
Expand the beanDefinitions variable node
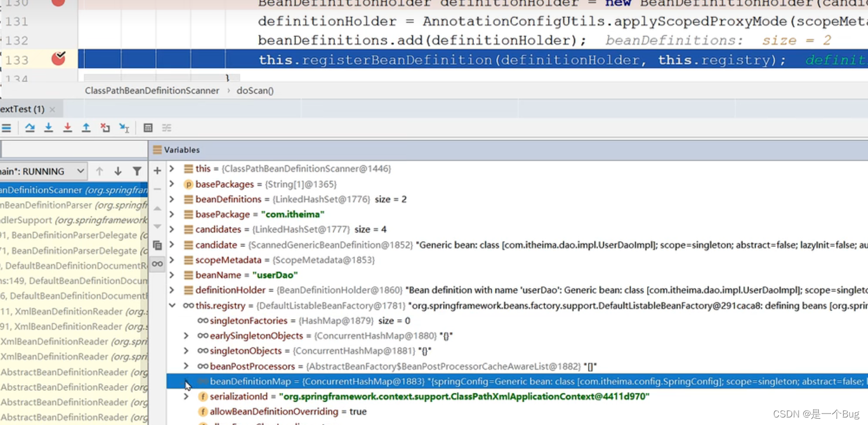coord(172,199)
